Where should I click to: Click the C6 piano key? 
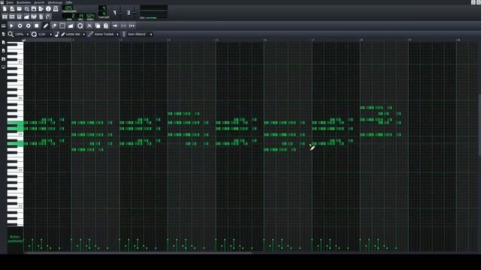15,98
